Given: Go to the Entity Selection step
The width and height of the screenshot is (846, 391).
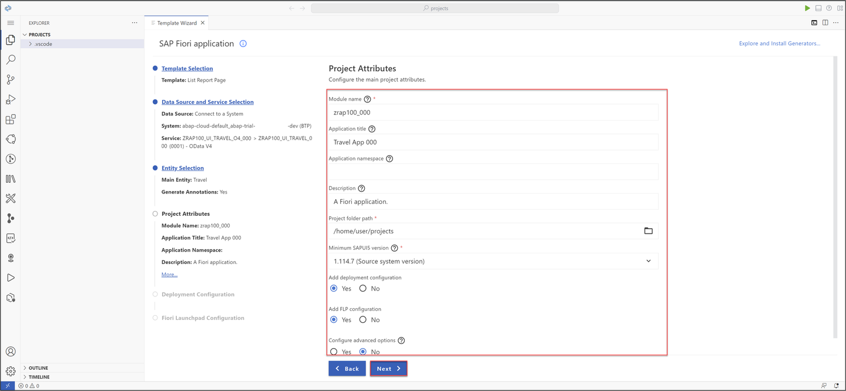Looking at the screenshot, I should [183, 168].
